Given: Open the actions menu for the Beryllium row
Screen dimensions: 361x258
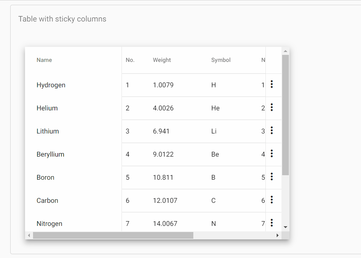Looking at the screenshot, I should [x=272, y=154].
